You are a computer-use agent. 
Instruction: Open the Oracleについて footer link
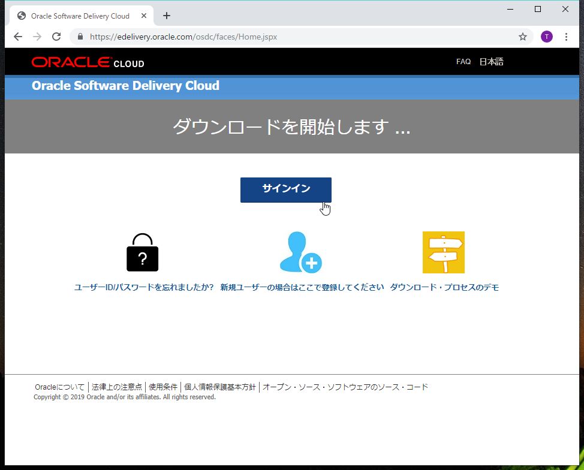pyautogui.click(x=58, y=387)
